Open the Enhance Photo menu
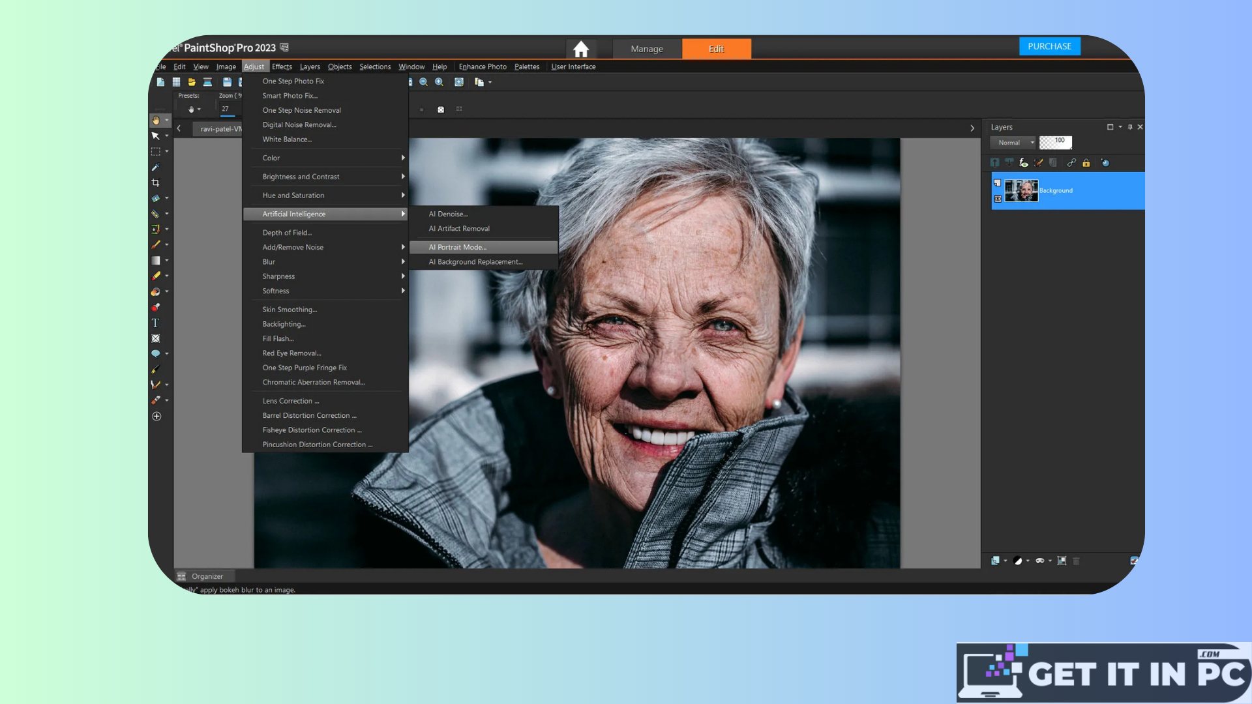The height and width of the screenshot is (704, 1252). click(483, 66)
